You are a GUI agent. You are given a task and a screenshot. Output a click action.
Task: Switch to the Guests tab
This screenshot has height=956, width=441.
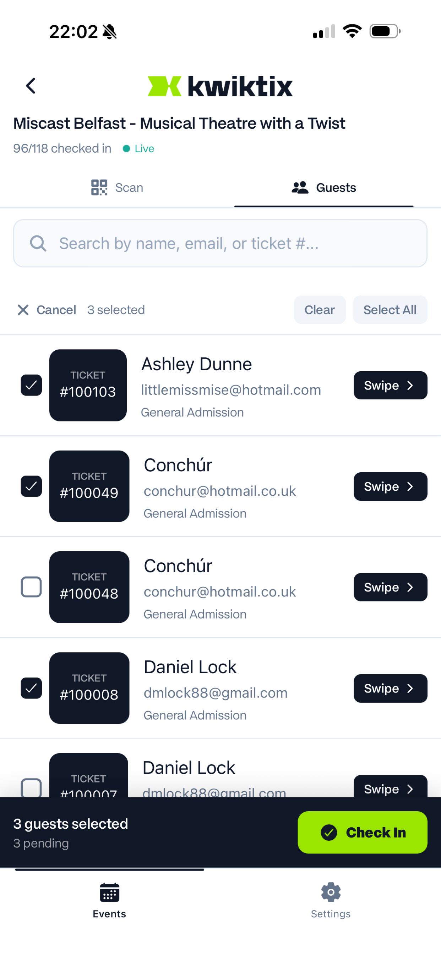click(323, 187)
